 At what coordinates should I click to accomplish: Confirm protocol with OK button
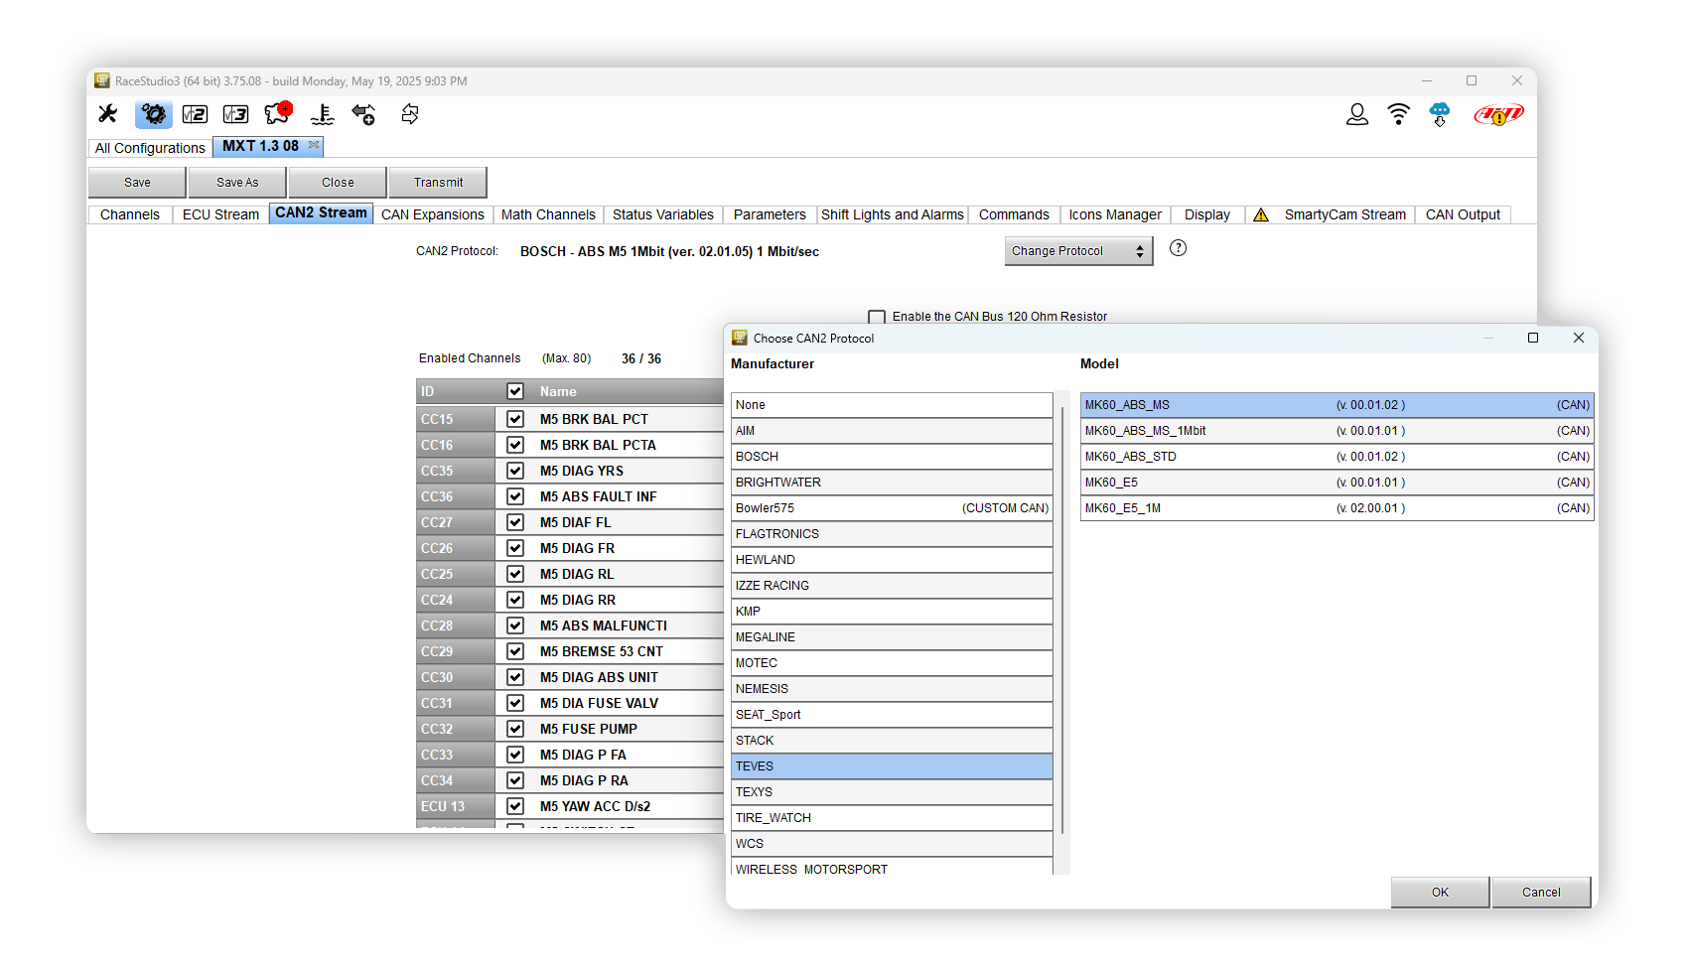click(x=1440, y=893)
